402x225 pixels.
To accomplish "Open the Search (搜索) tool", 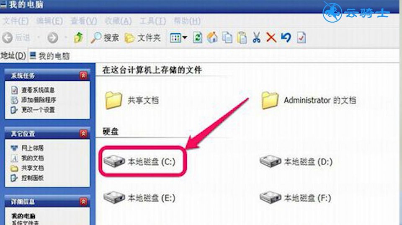I will point(105,38).
